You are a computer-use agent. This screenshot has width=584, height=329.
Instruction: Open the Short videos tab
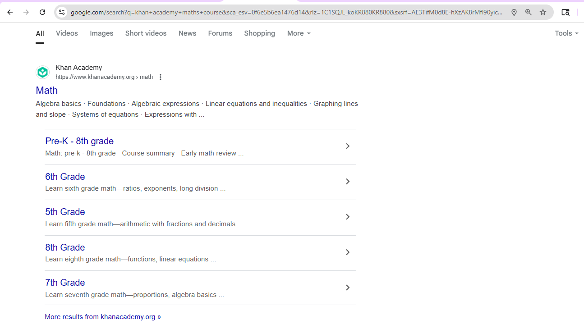(x=146, y=33)
